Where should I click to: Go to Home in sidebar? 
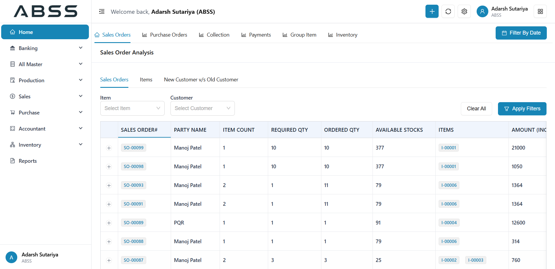coord(45,32)
